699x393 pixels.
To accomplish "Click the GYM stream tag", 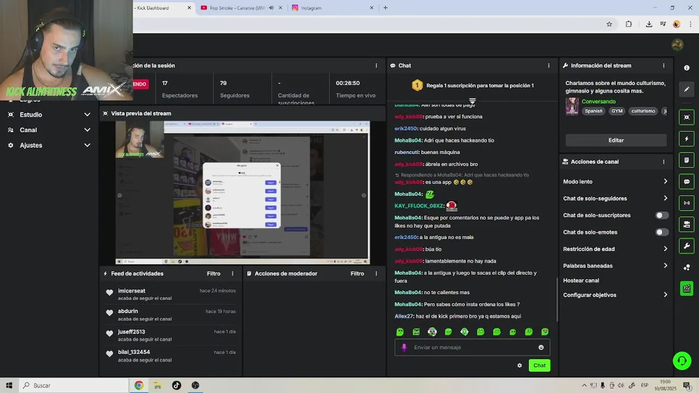I will point(617,111).
